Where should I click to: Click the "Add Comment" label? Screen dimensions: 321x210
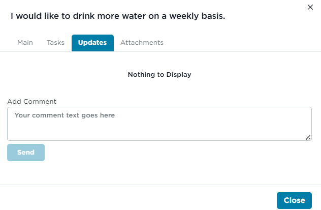point(31,102)
